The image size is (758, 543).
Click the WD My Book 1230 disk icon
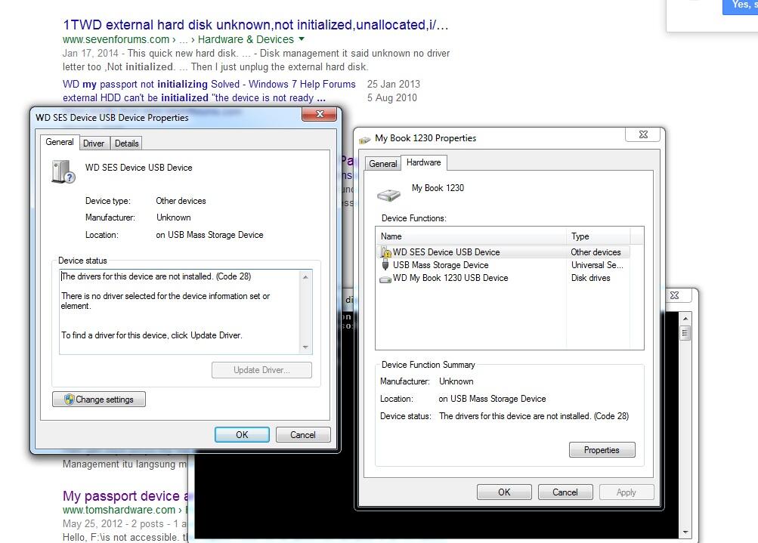385,279
